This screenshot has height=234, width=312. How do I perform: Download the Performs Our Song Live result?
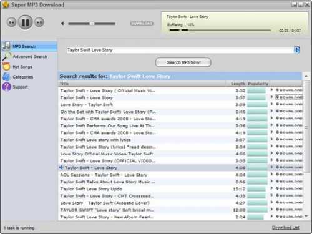pyautogui.click(x=289, y=125)
